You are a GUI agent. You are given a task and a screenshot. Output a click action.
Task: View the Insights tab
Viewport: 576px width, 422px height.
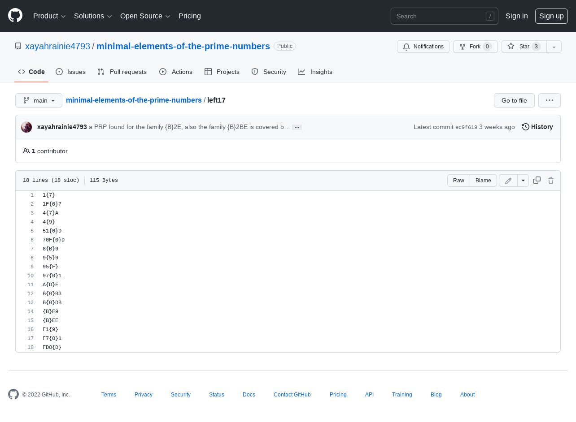[315, 72]
